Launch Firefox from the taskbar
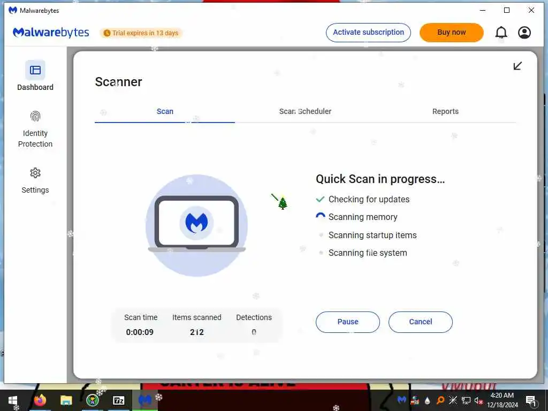548x411 pixels. point(40,400)
